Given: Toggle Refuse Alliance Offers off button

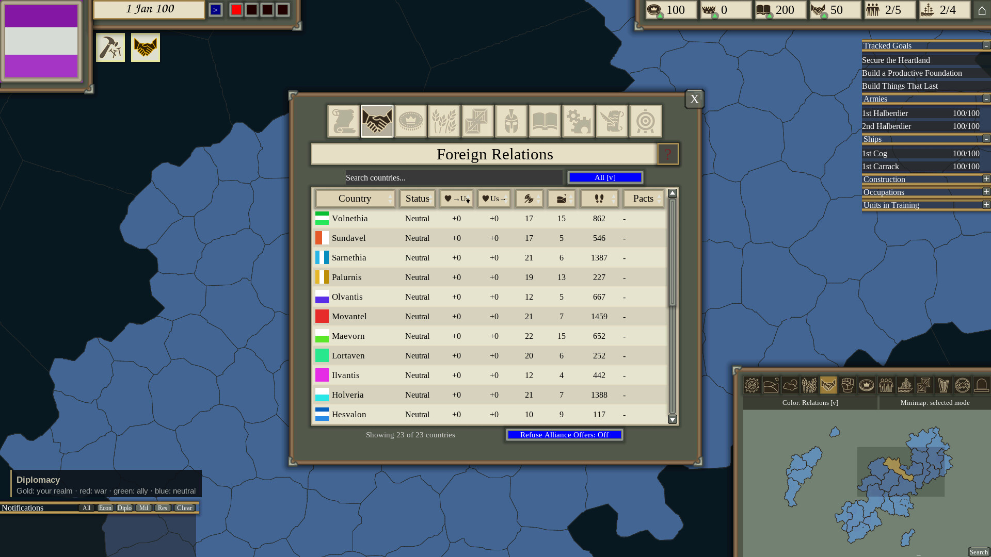Looking at the screenshot, I should [x=565, y=435].
